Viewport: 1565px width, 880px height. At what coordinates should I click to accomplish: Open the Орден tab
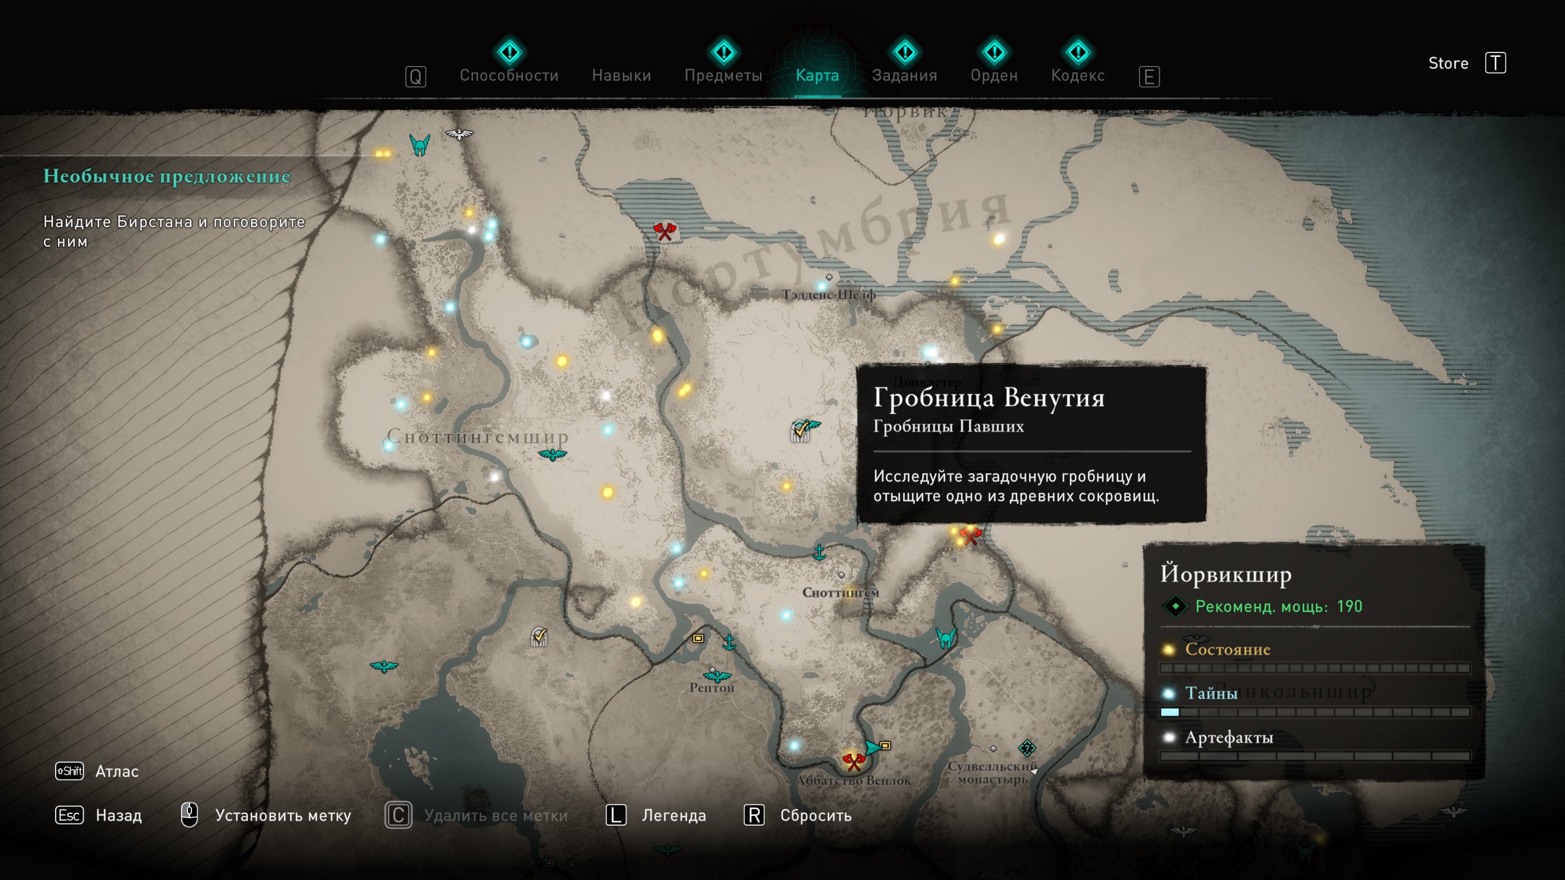pos(994,75)
